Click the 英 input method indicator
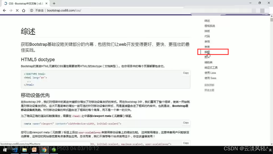Viewport: 273px width, 154px height. tap(270, 150)
